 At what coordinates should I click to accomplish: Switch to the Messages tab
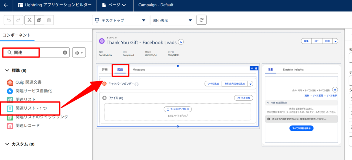pos(139,70)
